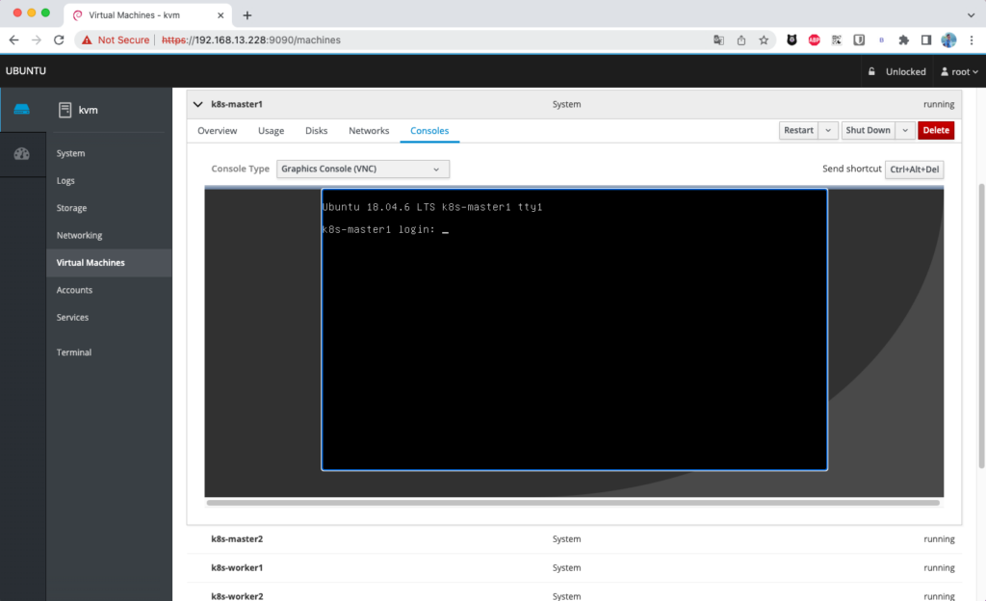This screenshot has height=601, width=986.
Task: Click the Shut Down button
Action: (x=868, y=130)
